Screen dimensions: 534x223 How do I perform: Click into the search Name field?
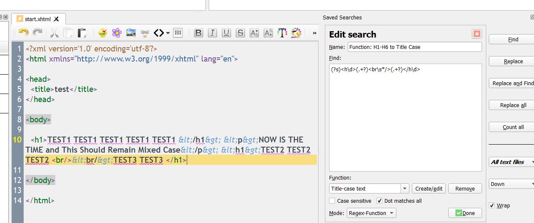coord(414,47)
